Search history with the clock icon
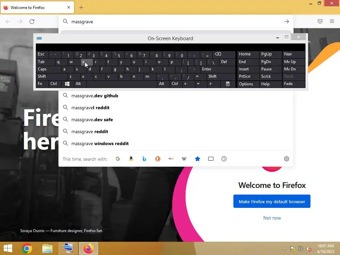Image resolution: width=340 pixels, height=255 pixels. 224,159
